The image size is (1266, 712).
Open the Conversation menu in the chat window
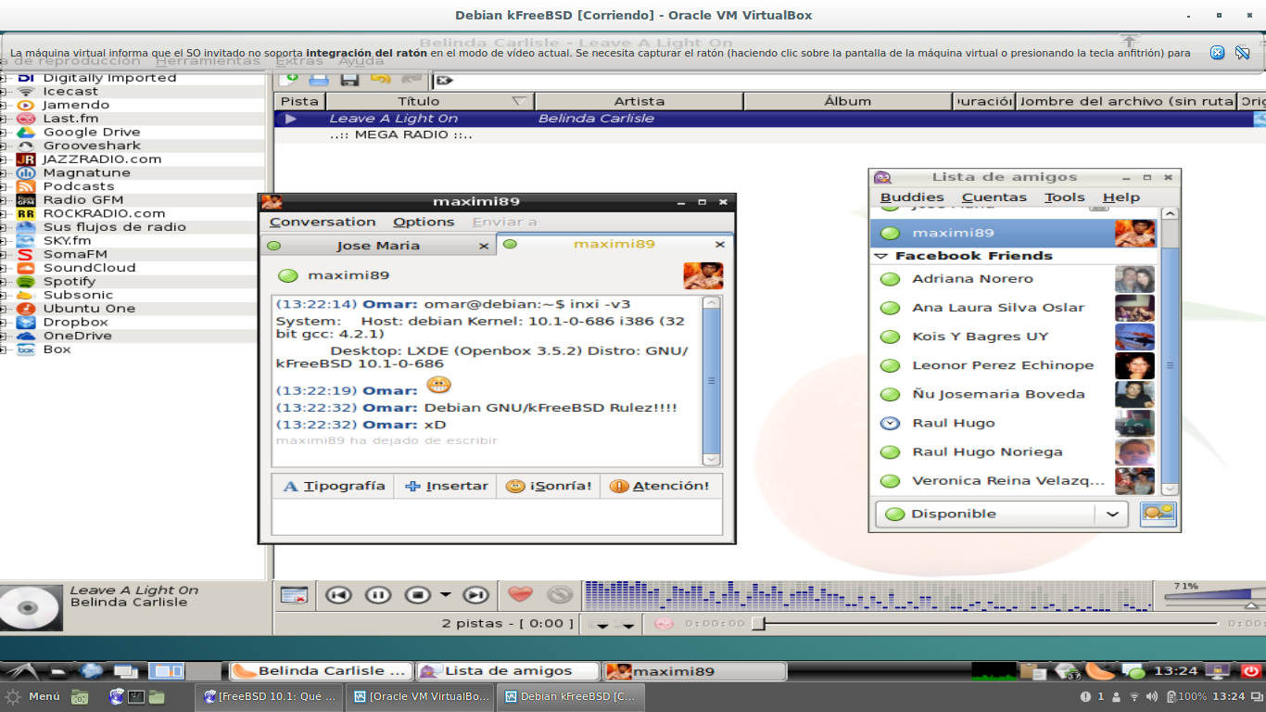click(323, 222)
